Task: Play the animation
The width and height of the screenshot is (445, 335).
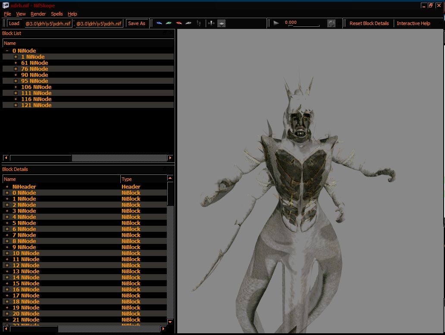Action: click(x=276, y=23)
